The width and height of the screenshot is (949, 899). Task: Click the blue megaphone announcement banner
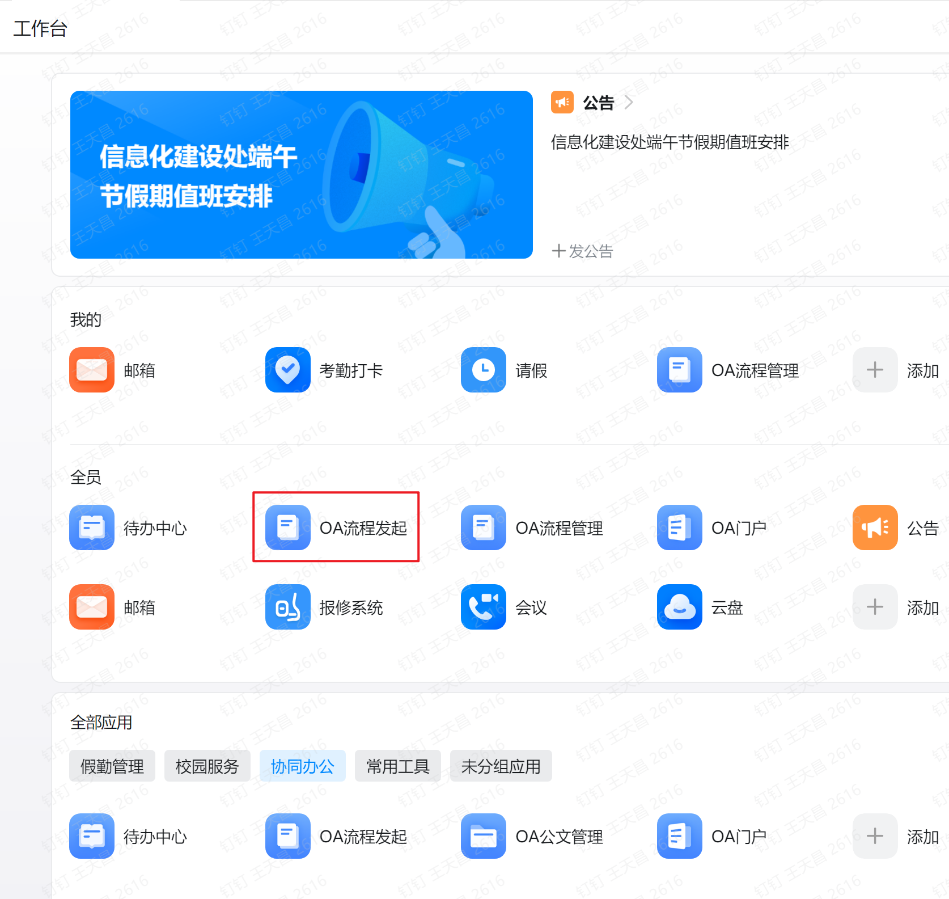301,175
